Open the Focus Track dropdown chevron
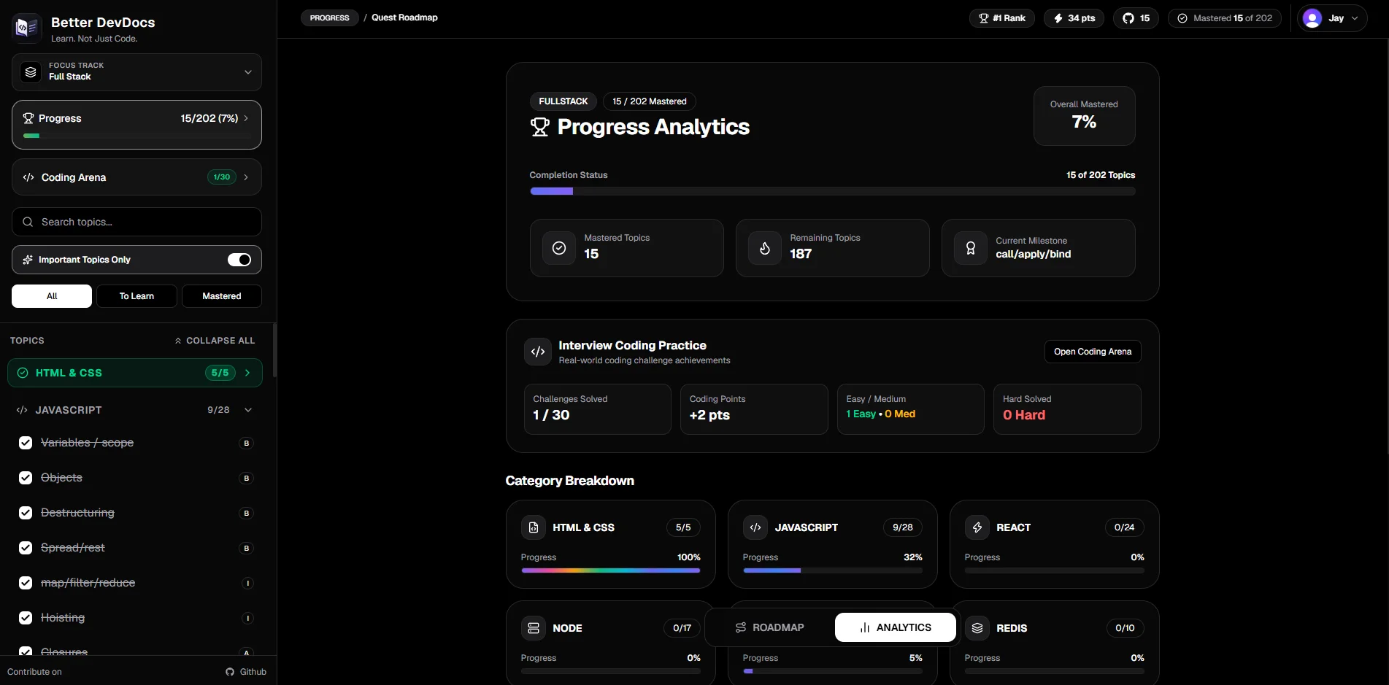 click(248, 72)
